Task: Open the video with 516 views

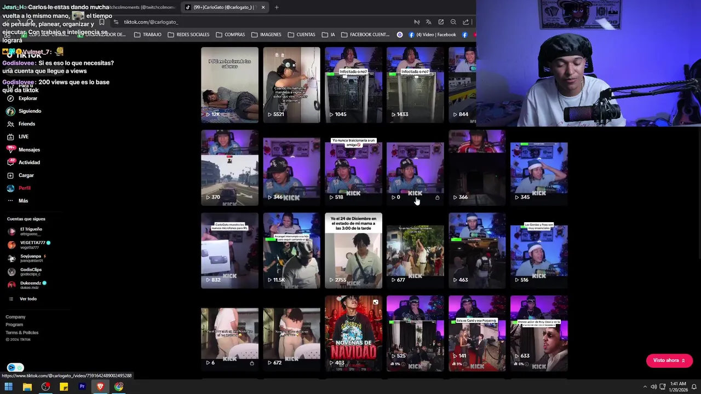Action: pos(539,251)
